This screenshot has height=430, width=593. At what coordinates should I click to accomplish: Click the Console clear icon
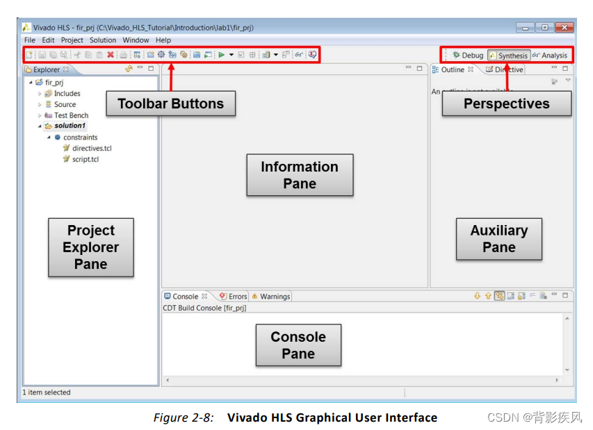[x=544, y=296]
